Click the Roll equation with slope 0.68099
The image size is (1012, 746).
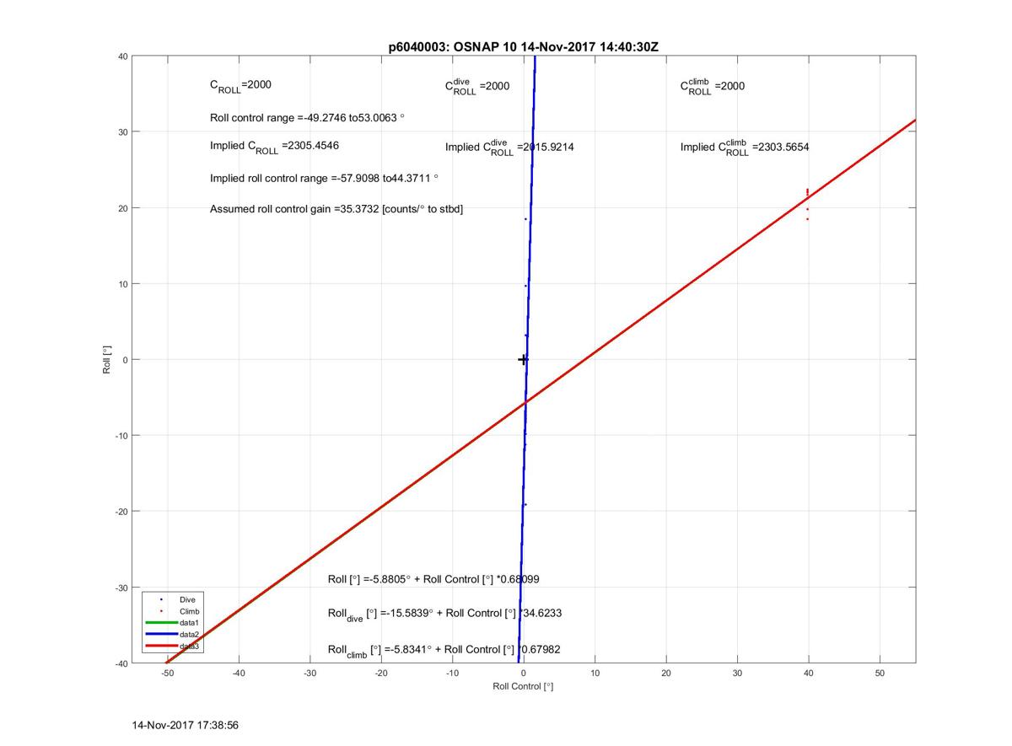coord(433,579)
